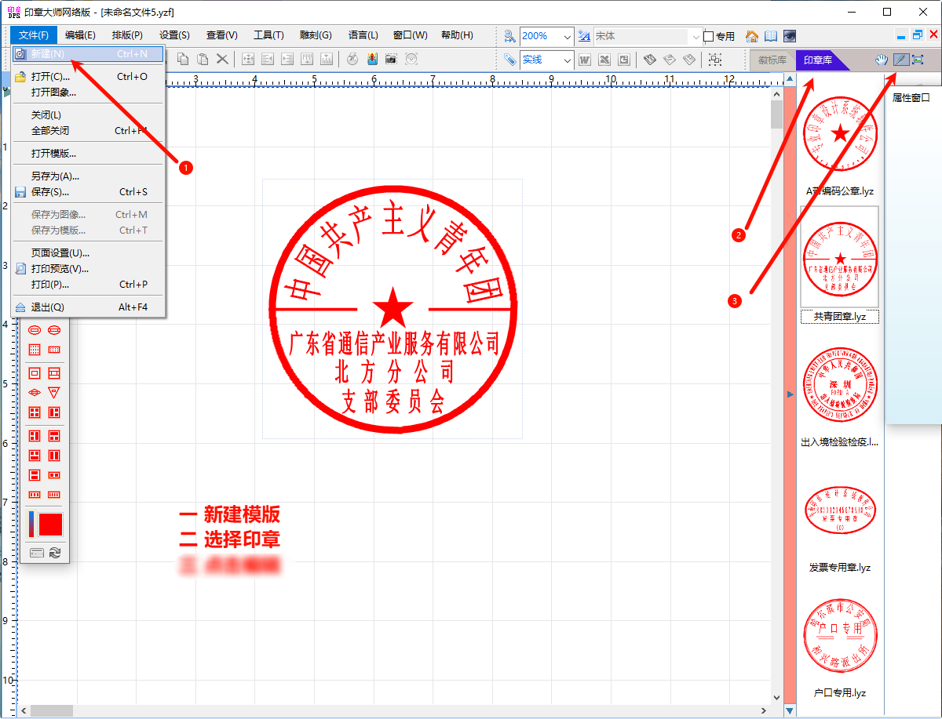
Task: Click the inner document restore button
Action: [918, 34]
